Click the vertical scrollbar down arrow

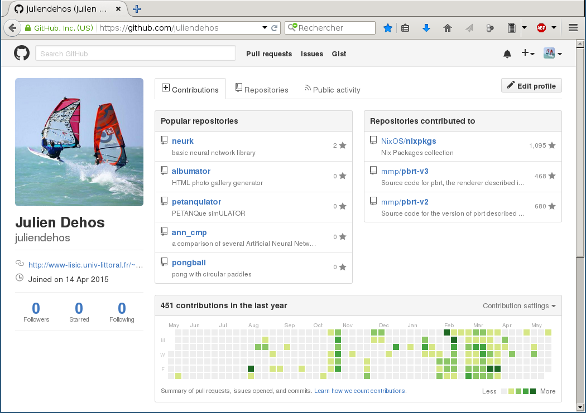(580, 407)
